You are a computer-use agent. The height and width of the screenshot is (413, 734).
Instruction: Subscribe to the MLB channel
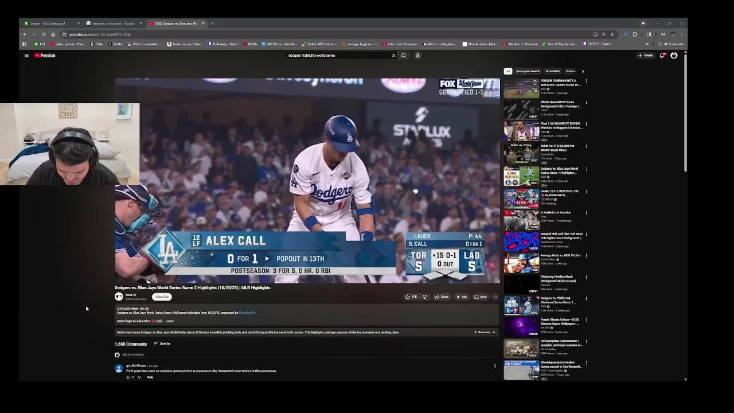pos(162,297)
